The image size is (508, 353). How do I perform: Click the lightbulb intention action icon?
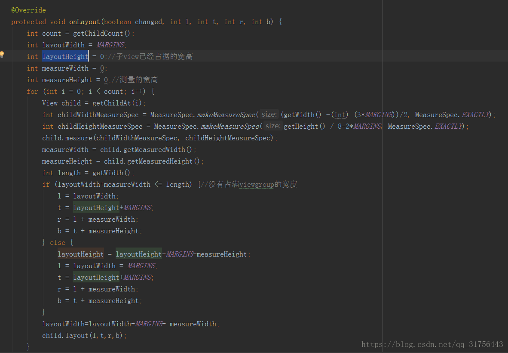pyautogui.click(x=2, y=55)
